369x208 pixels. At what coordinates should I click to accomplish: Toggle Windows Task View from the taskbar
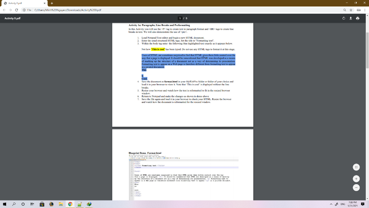coord(32,204)
